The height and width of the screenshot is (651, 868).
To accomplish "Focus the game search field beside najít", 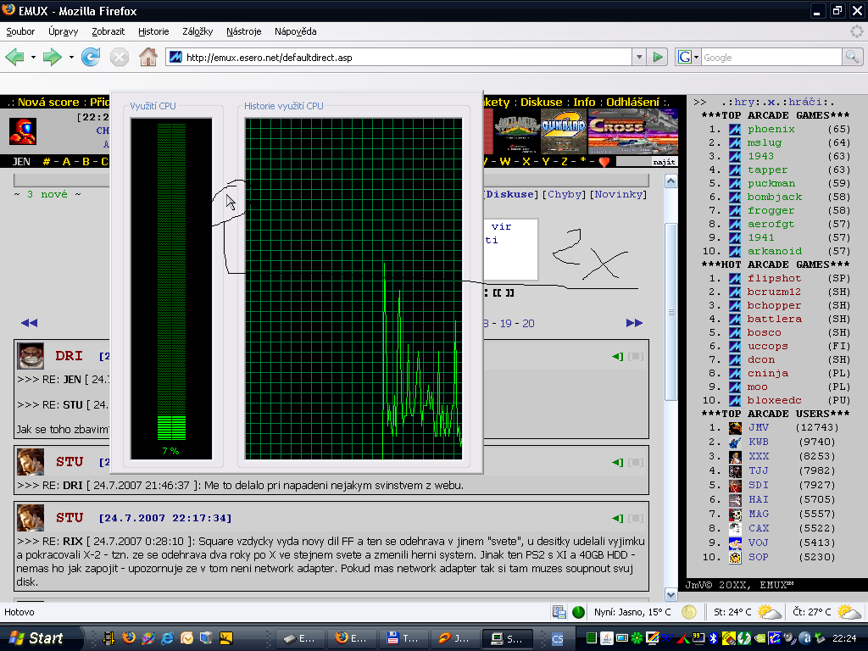I will (633, 162).
